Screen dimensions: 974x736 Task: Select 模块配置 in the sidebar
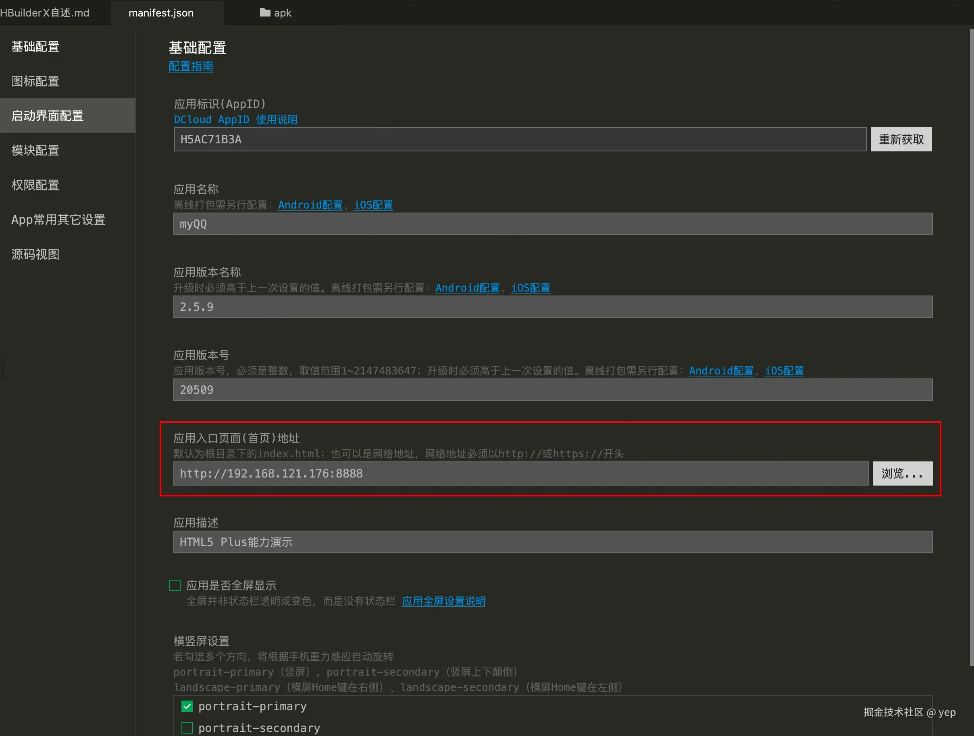(35, 150)
